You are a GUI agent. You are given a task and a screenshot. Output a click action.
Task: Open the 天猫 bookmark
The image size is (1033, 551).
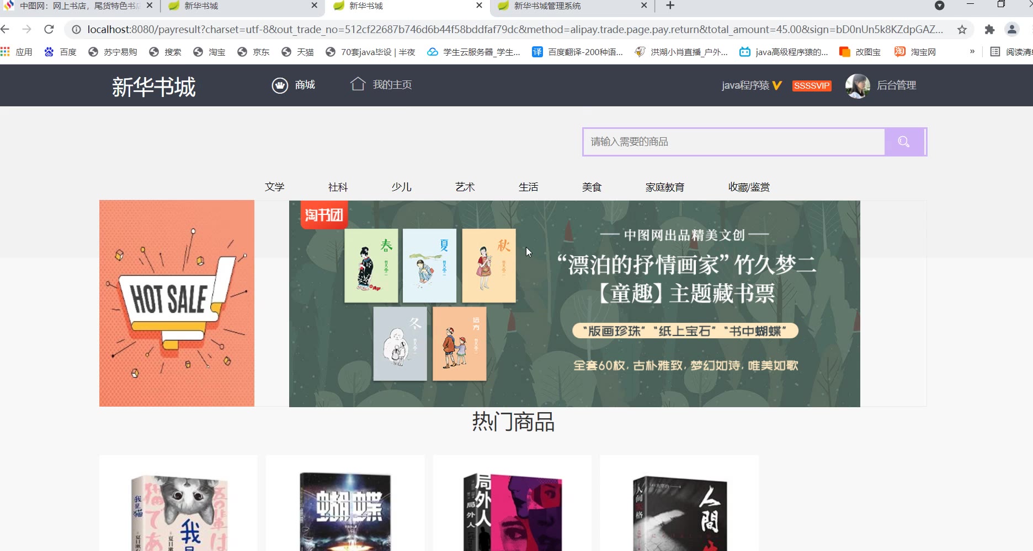pos(297,52)
